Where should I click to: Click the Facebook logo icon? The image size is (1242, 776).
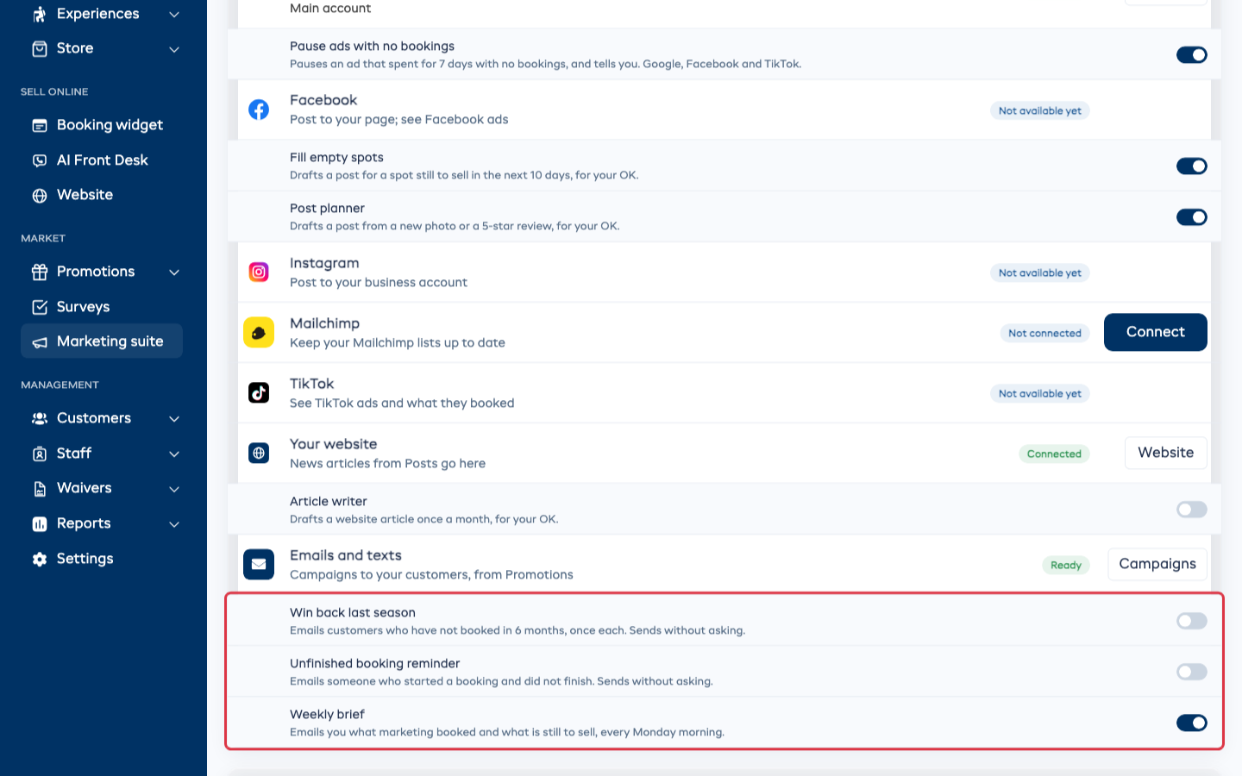click(259, 110)
